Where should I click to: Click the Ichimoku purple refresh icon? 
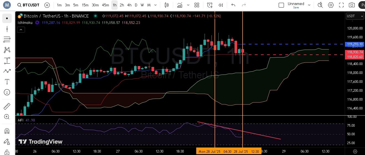click(x=37, y=22)
